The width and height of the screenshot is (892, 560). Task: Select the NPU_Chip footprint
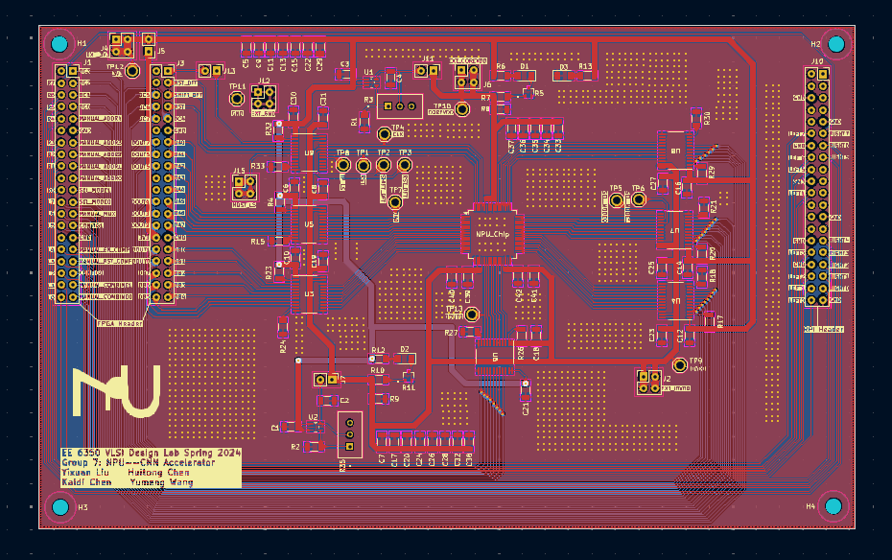[492, 233]
